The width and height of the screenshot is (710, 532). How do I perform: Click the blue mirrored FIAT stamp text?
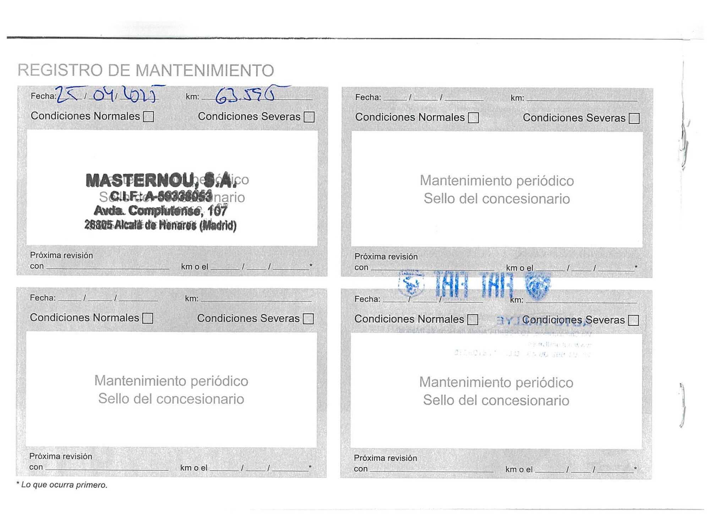click(474, 284)
